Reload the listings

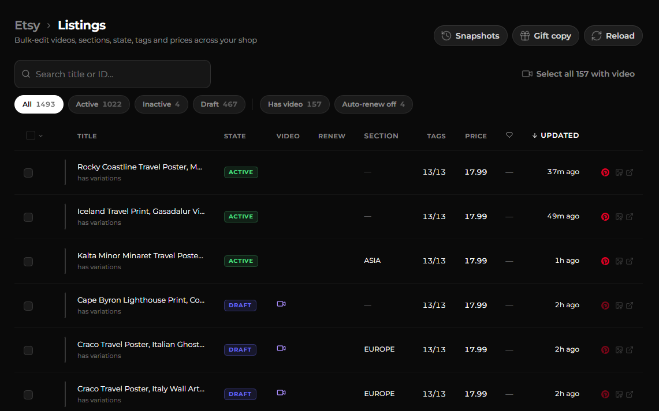click(x=613, y=36)
